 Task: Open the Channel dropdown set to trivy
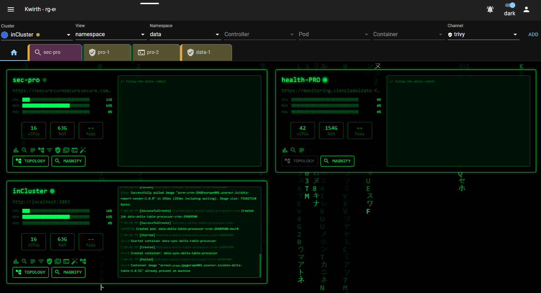484,34
